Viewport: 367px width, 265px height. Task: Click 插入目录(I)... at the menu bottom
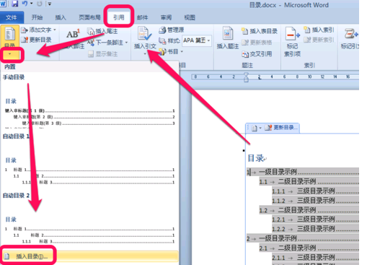point(89,256)
